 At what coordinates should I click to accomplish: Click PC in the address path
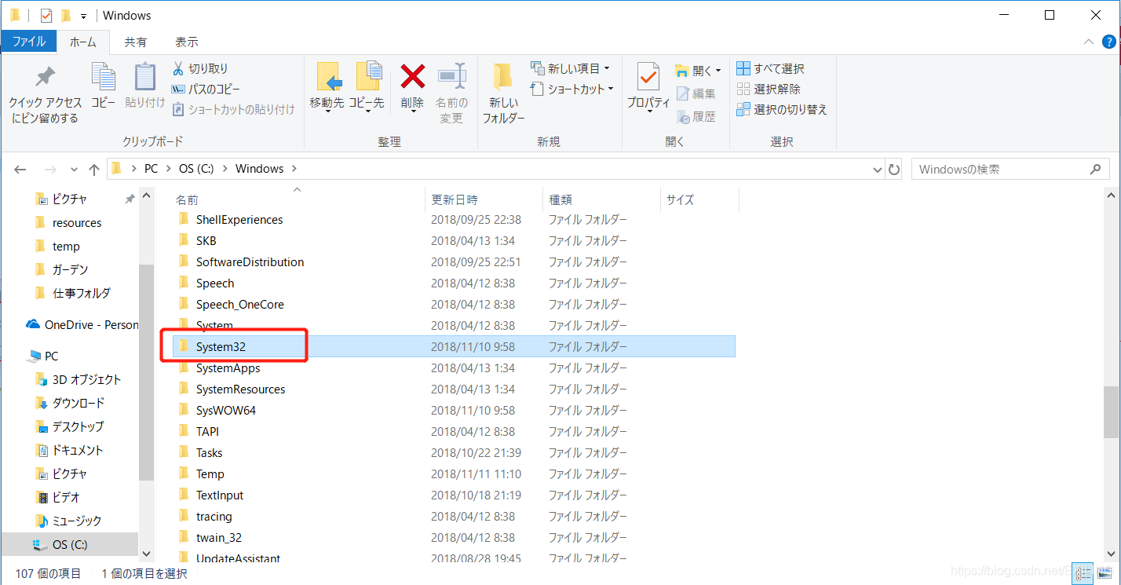tap(151, 169)
